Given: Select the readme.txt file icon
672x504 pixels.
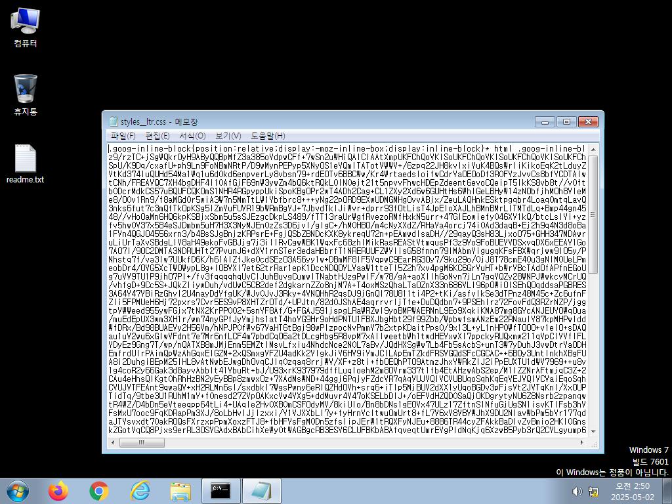Looking at the screenshot, I should click(x=26, y=164).
